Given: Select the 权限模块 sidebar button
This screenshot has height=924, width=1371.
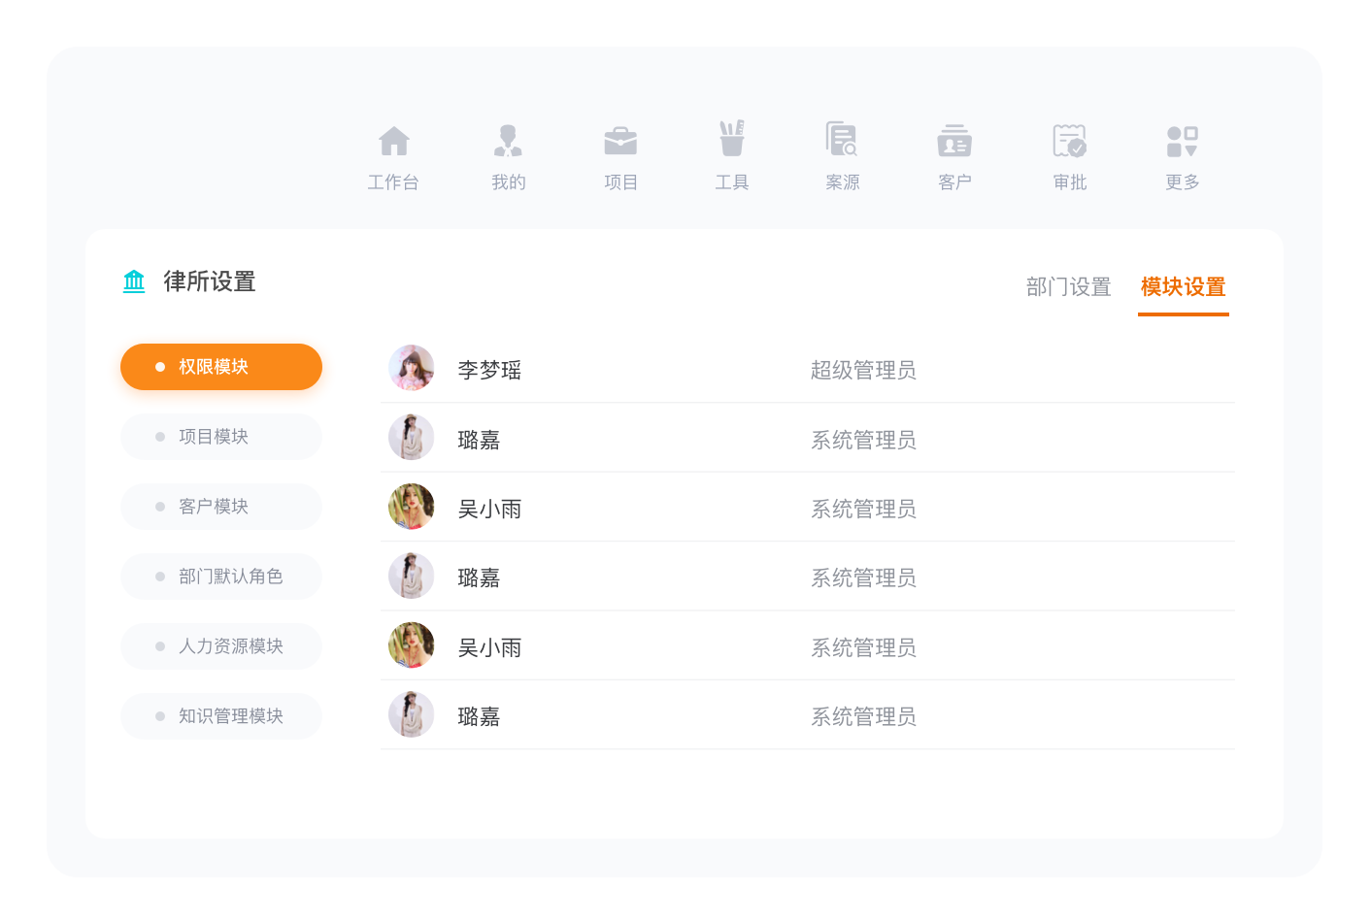Looking at the screenshot, I should click(x=221, y=367).
